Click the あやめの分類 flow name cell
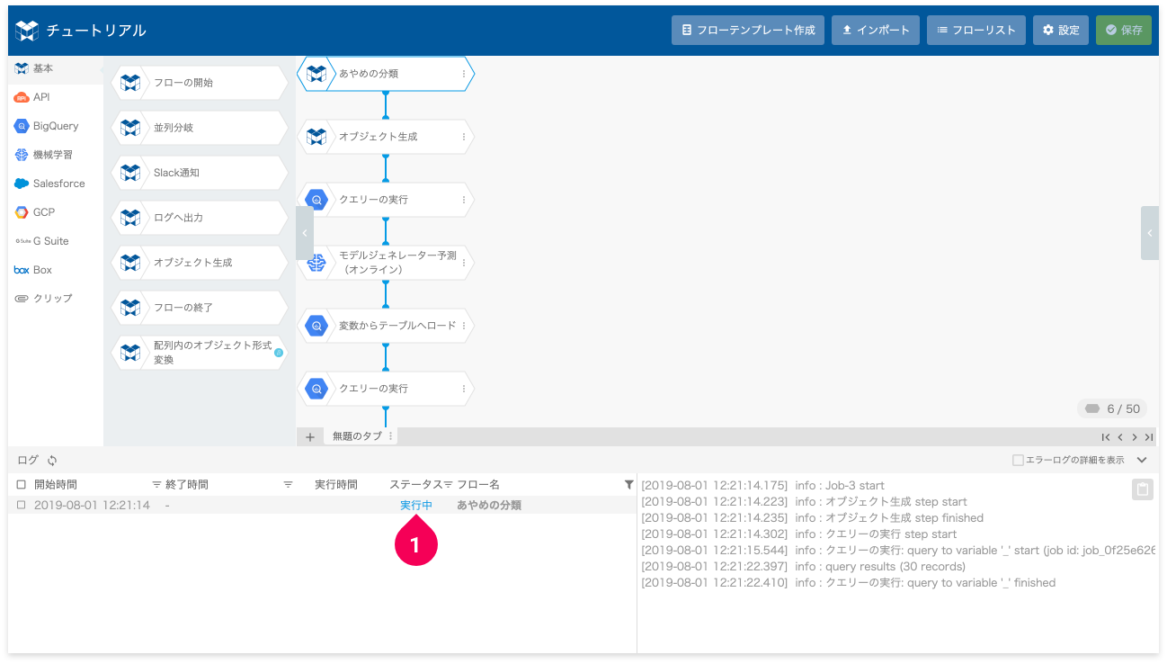This screenshot has height=664, width=1167. click(489, 506)
